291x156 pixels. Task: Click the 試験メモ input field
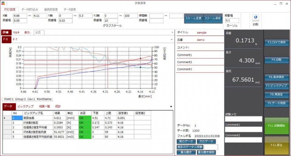[243, 119]
